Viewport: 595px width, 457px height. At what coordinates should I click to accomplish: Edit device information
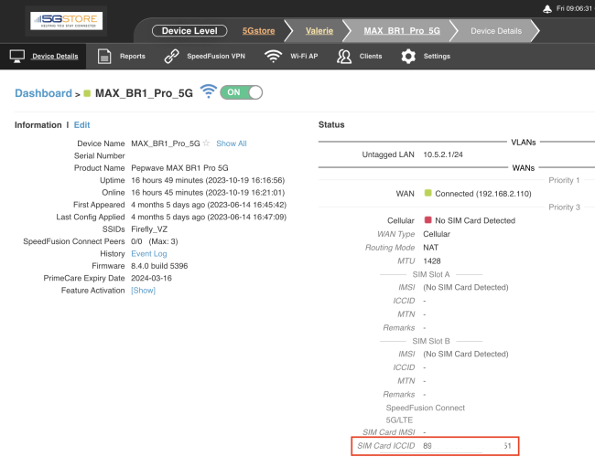[x=81, y=124]
